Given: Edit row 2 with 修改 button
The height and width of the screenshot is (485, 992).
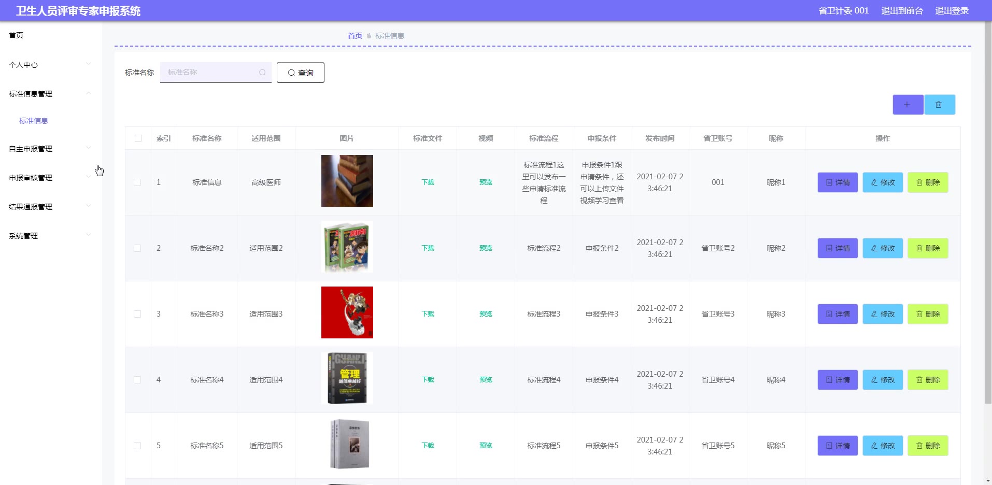Looking at the screenshot, I should pyautogui.click(x=882, y=248).
